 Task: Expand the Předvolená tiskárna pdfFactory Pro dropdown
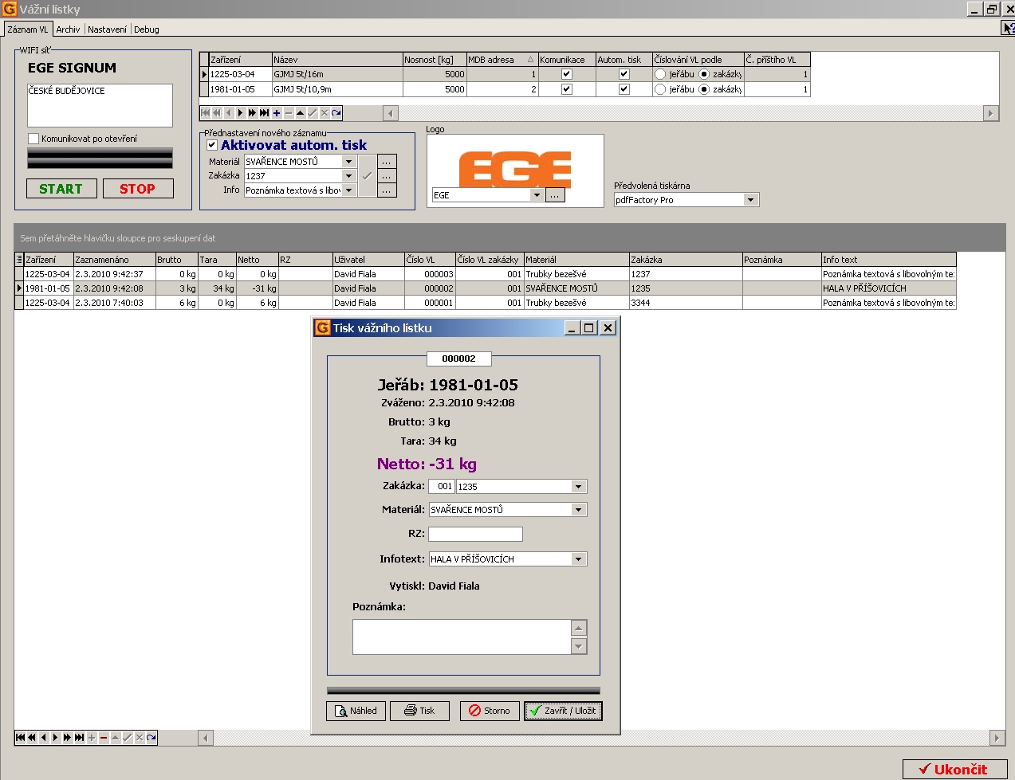point(750,200)
